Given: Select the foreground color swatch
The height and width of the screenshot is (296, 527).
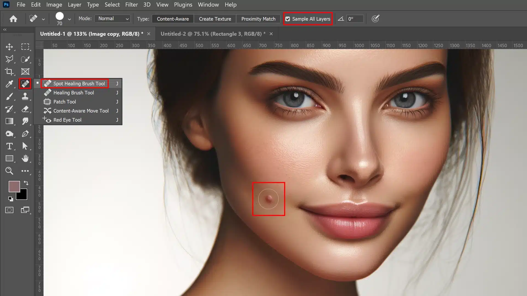Looking at the screenshot, I should point(14,186).
